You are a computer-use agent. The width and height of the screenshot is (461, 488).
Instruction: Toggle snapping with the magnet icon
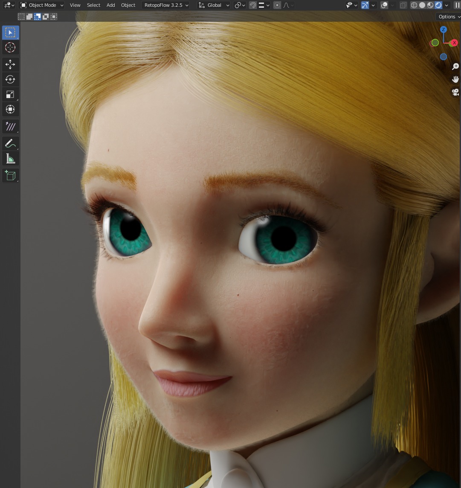tap(253, 5)
